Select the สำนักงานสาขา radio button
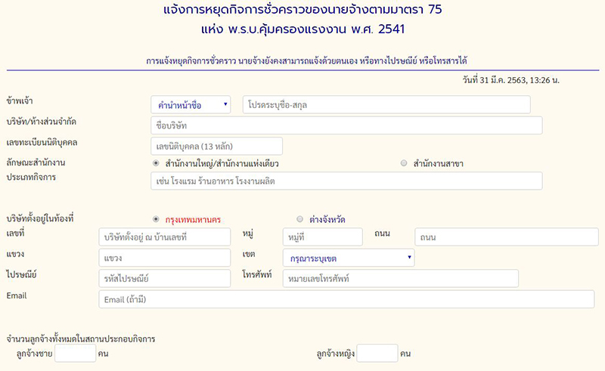The height and width of the screenshot is (371, 605). point(404,162)
